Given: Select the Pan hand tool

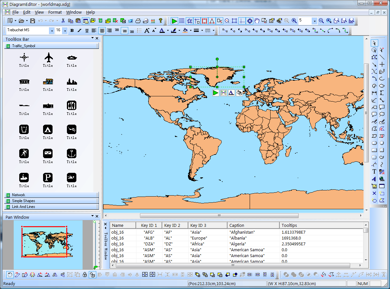Looking at the screenshot, I should pos(257,21).
